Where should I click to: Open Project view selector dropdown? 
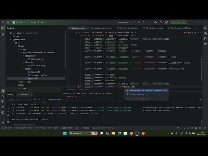coord(11,28)
